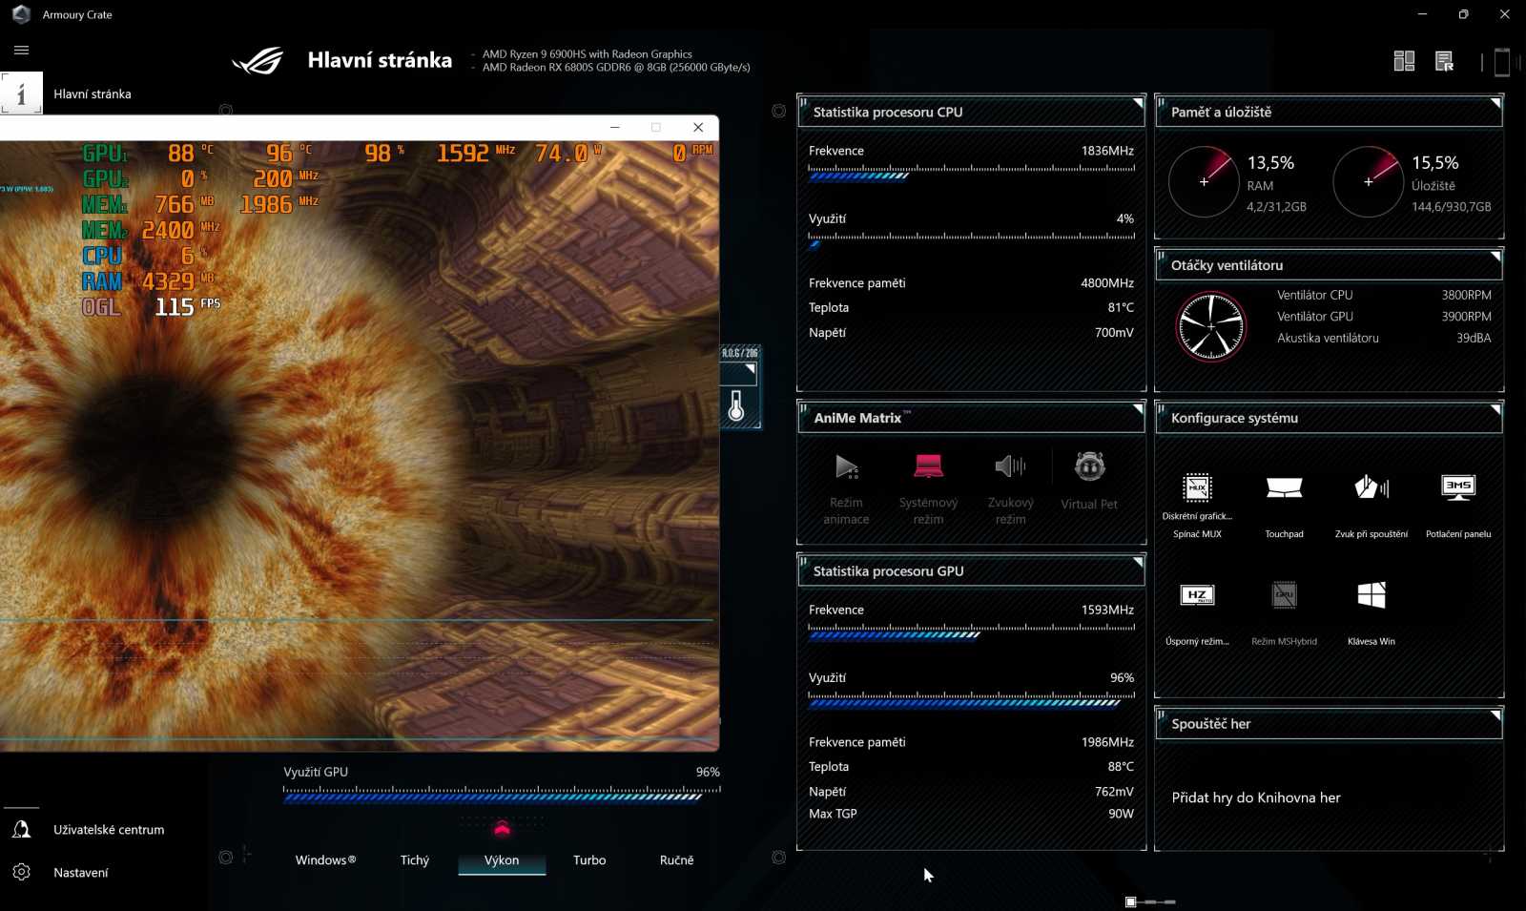Click the Akustika ventilátoru 39dBA reading

(1474, 338)
